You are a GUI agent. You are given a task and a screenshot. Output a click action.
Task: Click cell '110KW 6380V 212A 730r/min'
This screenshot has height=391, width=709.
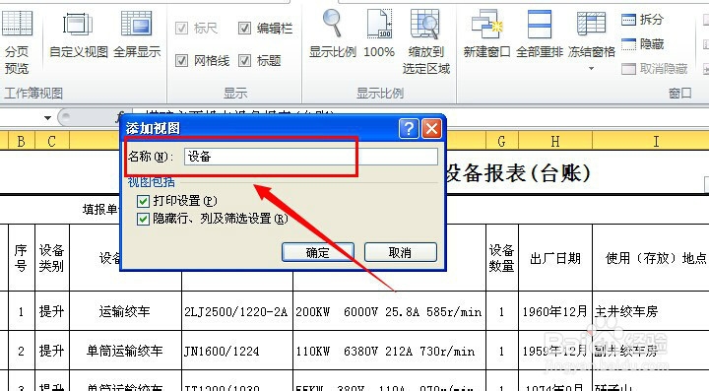tap(389, 351)
